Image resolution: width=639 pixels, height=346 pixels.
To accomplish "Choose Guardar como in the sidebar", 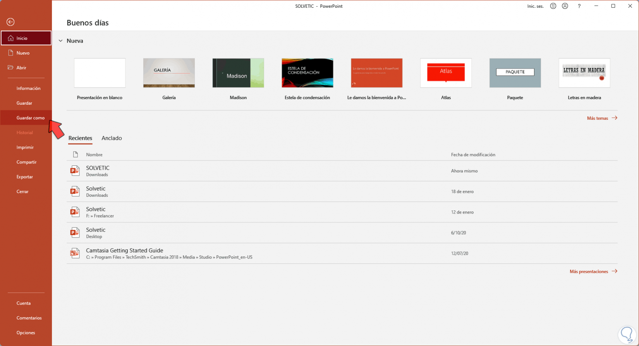I will pyautogui.click(x=26, y=118).
